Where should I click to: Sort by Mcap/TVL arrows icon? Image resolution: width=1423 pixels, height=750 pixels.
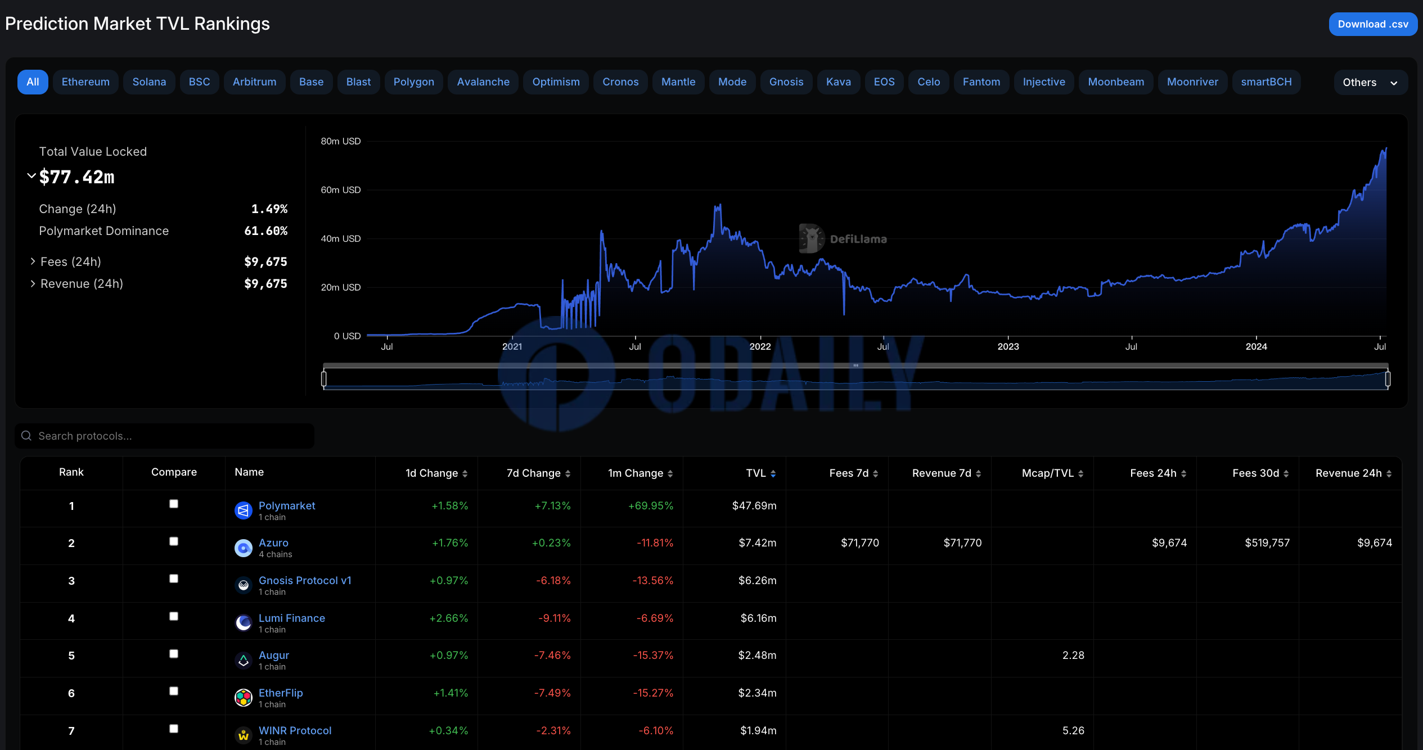click(x=1080, y=474)
